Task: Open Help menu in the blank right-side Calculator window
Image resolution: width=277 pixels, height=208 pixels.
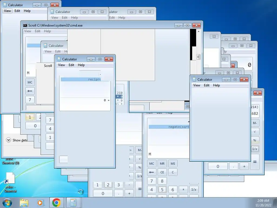Action: tap(216, 85)
